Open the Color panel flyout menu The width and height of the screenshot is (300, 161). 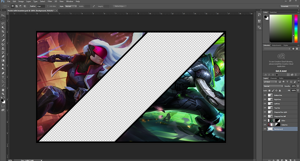(x=298, y=12)
